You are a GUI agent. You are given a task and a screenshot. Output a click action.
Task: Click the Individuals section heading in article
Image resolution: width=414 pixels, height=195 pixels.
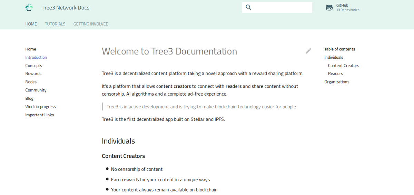118,141
